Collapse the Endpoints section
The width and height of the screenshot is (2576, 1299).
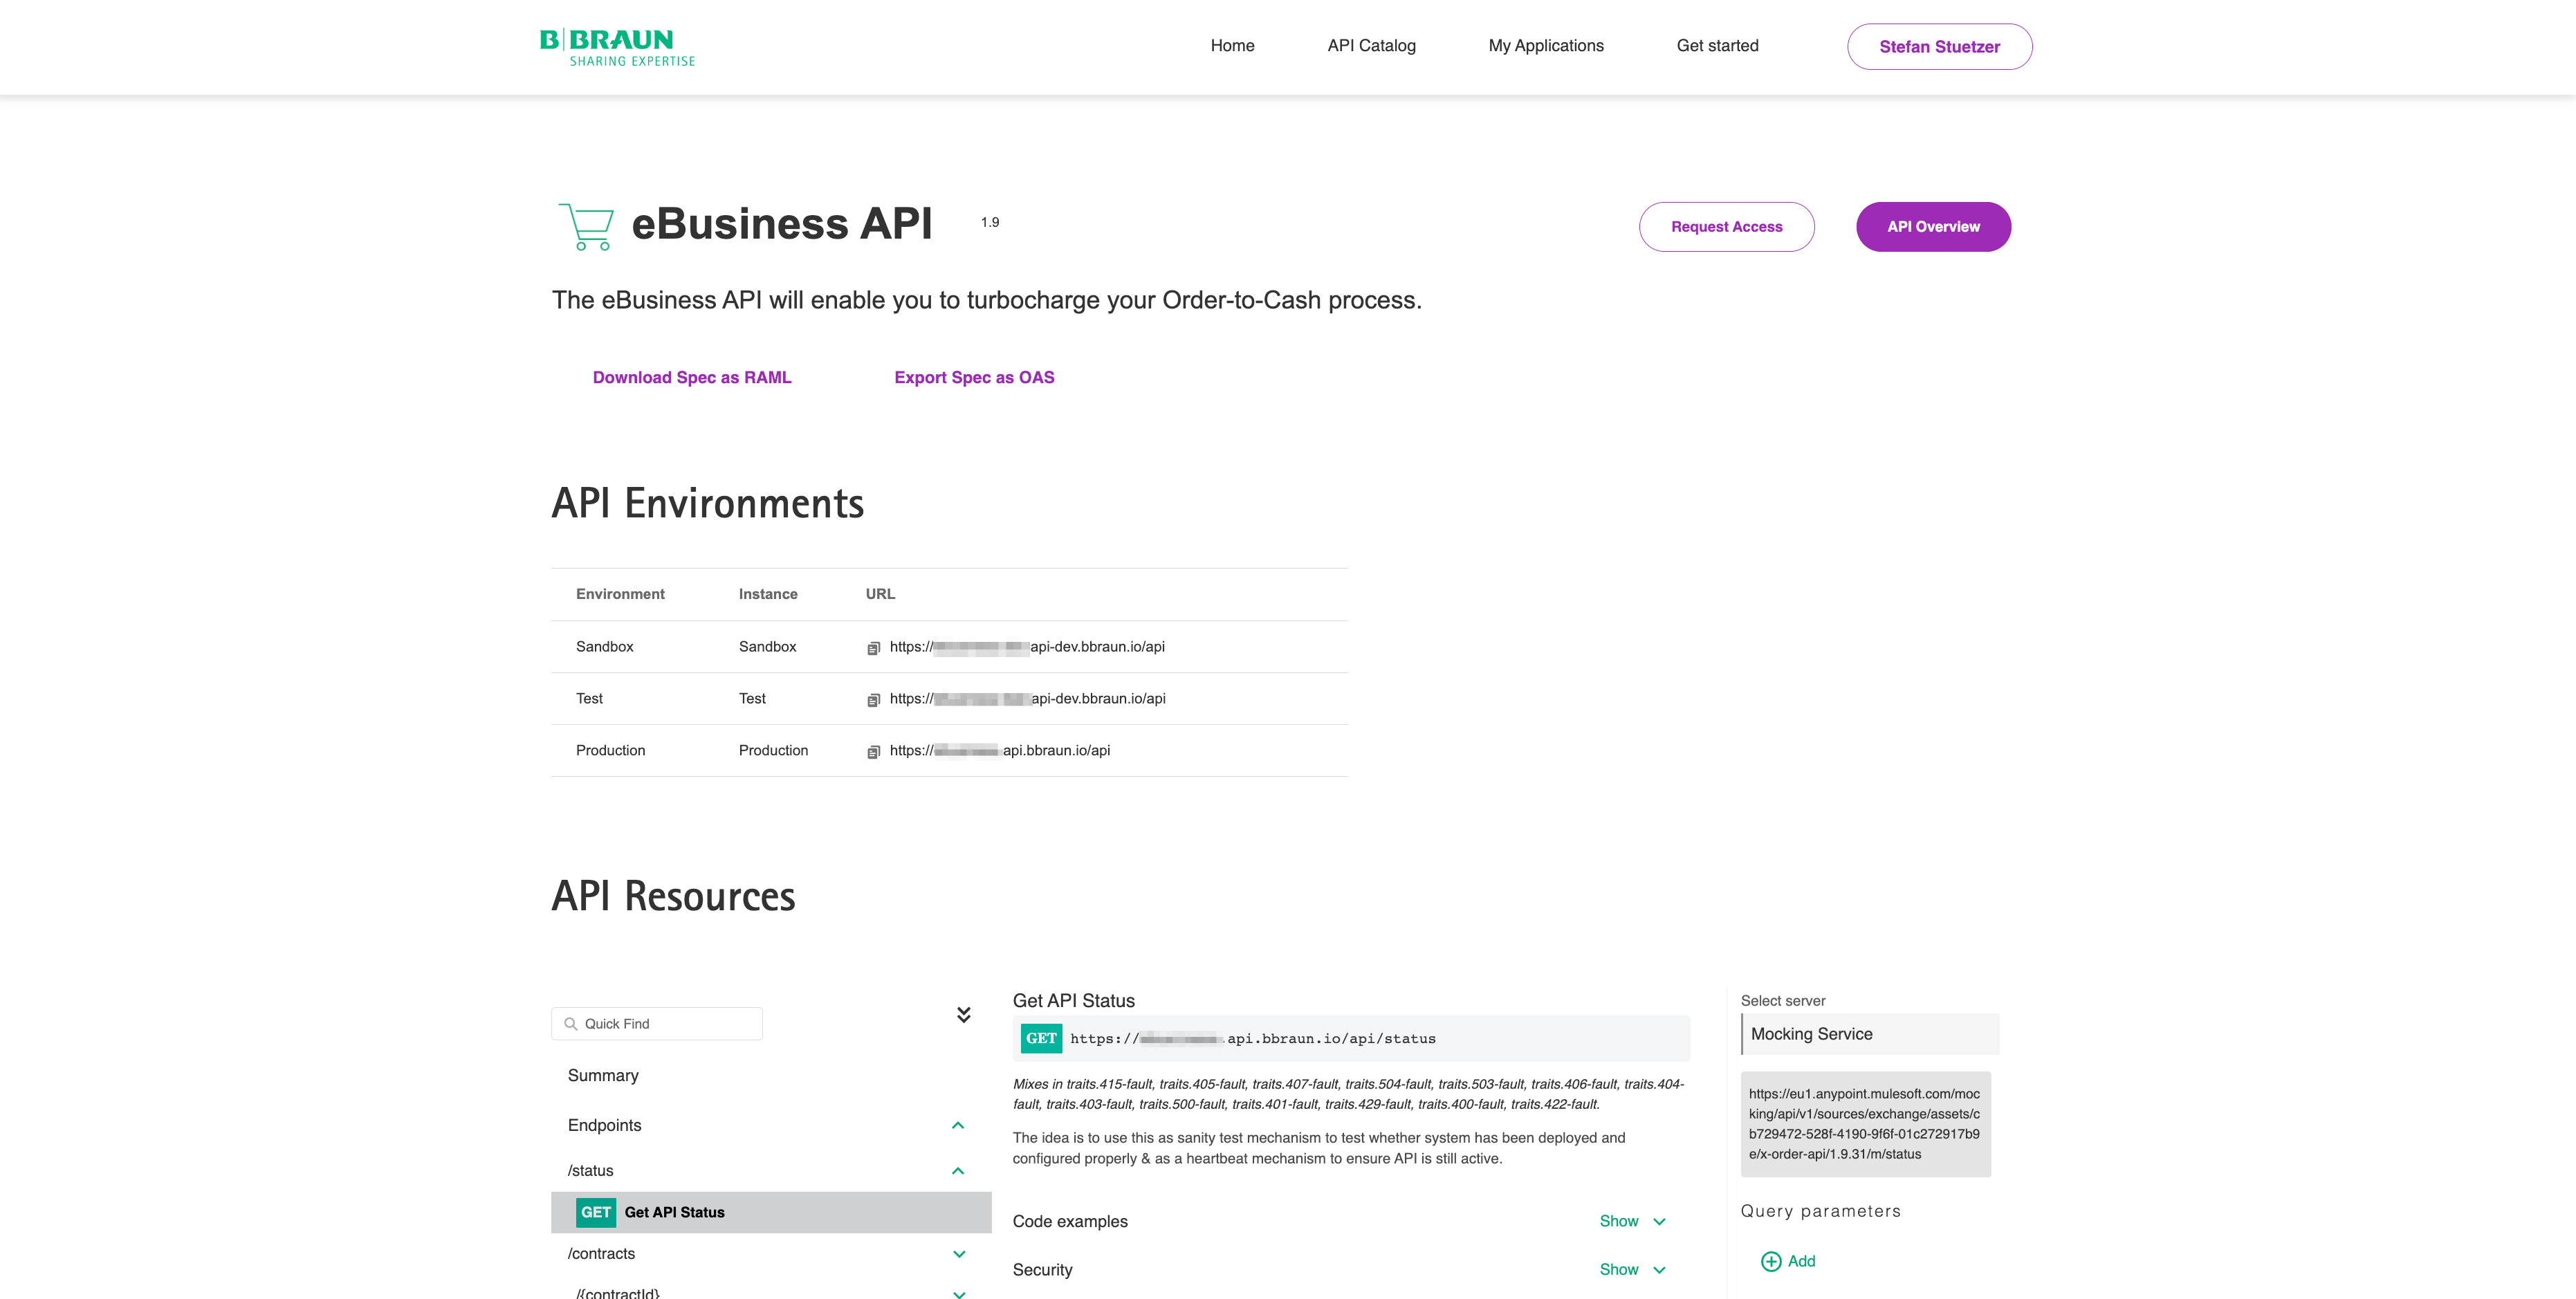tap(958, 1126)
